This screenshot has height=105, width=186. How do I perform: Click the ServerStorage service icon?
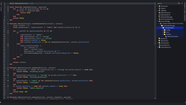(159, 21)
